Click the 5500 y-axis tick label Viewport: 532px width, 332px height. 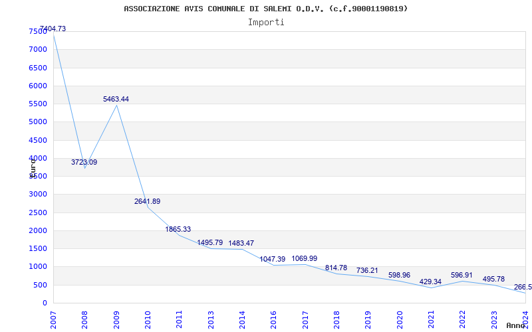pyautogui.click(x=38, y=104)
